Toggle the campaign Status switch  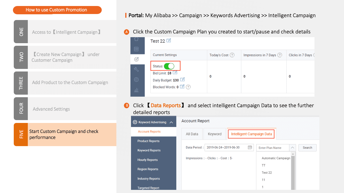(169, 66)
